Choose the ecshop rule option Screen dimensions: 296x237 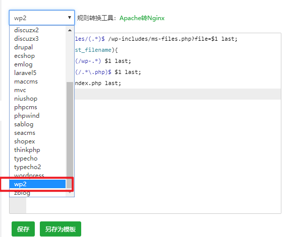click(38, 56)
